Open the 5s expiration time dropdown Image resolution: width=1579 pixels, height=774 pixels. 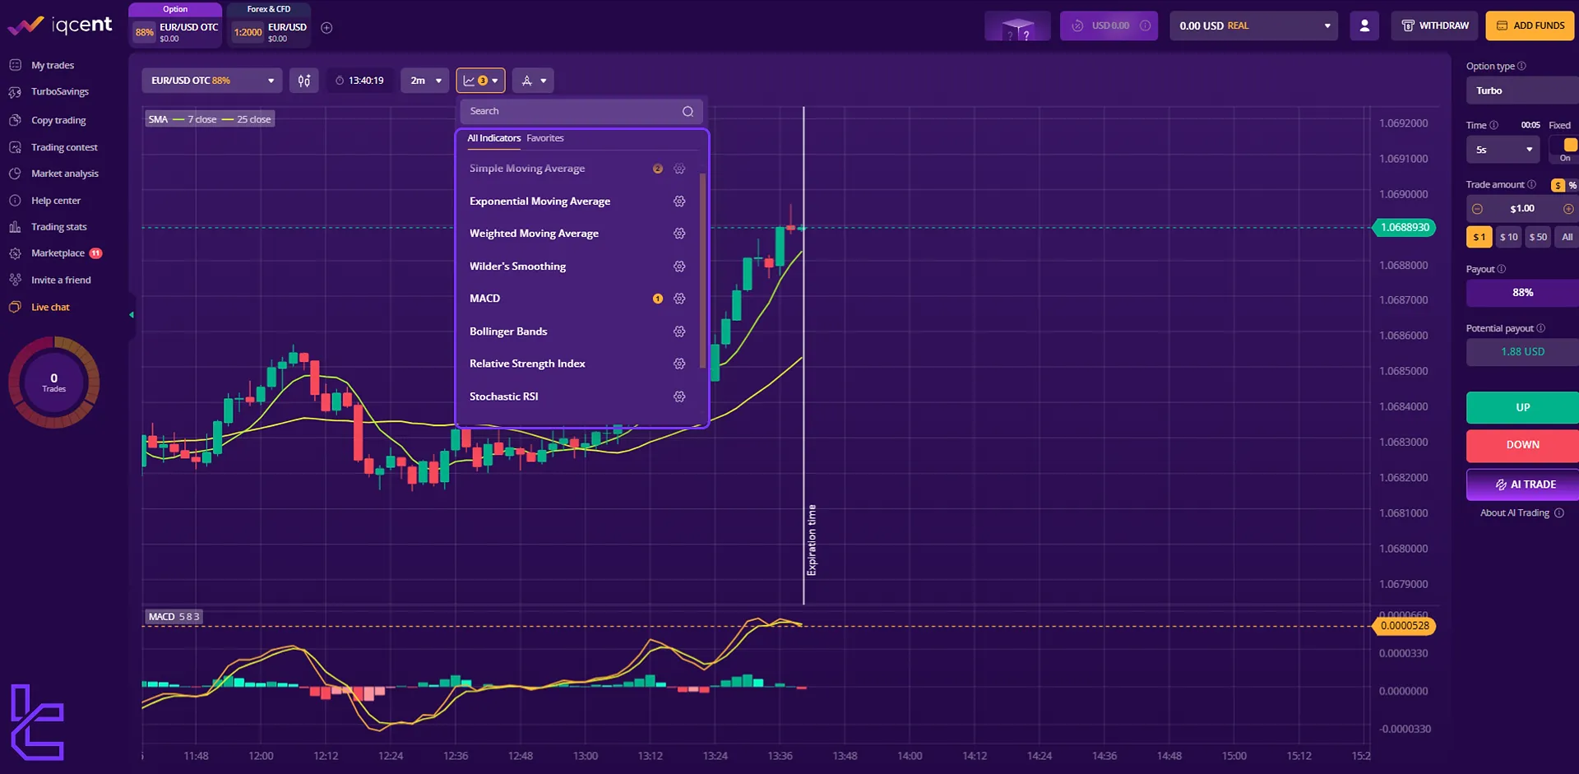1503,150
